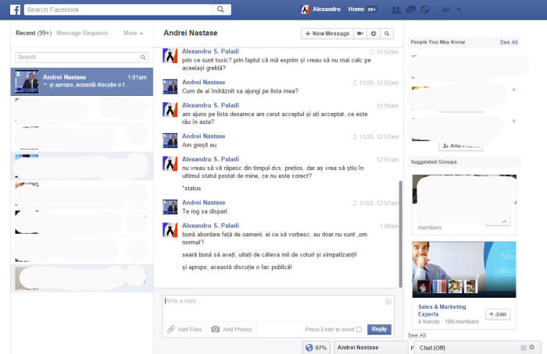The image size is (547, 354).
Task: Open chat settings gear in Chat bar
Action: tap(531, 347)
